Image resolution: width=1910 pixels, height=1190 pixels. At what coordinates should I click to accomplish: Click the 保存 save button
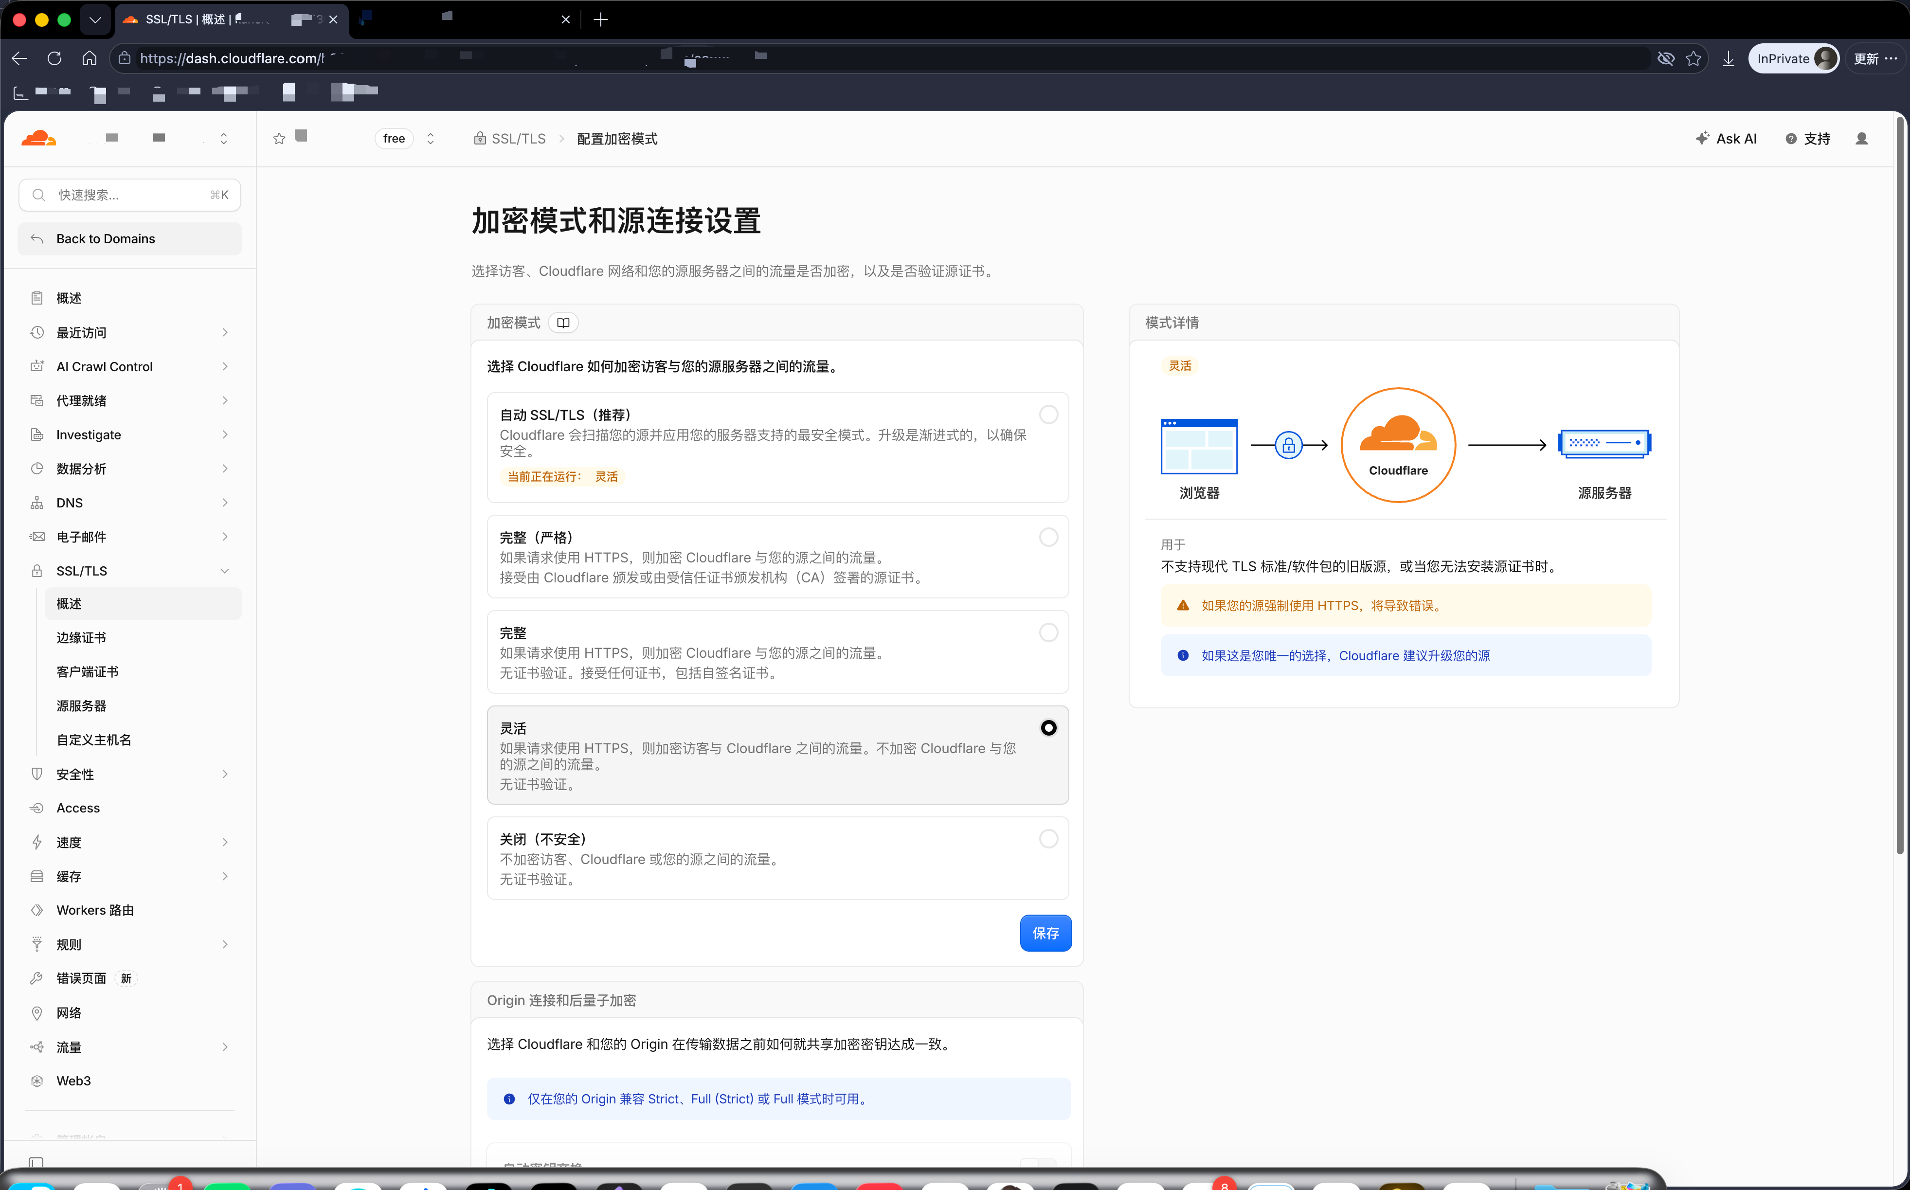(1046, 933)
